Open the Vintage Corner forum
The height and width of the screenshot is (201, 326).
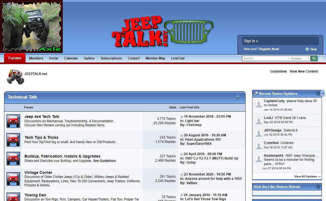[38, 172]
